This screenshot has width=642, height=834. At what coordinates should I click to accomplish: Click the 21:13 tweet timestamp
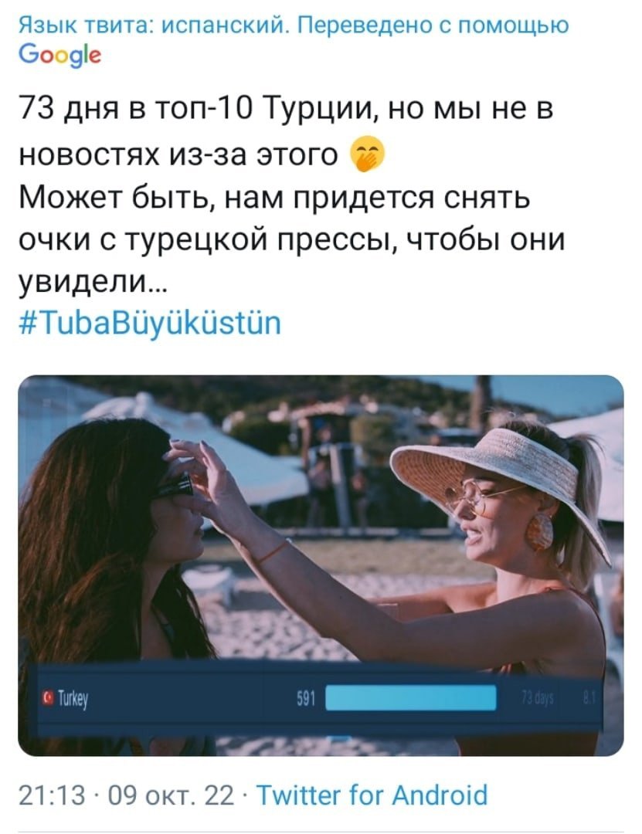coord(52,795)
